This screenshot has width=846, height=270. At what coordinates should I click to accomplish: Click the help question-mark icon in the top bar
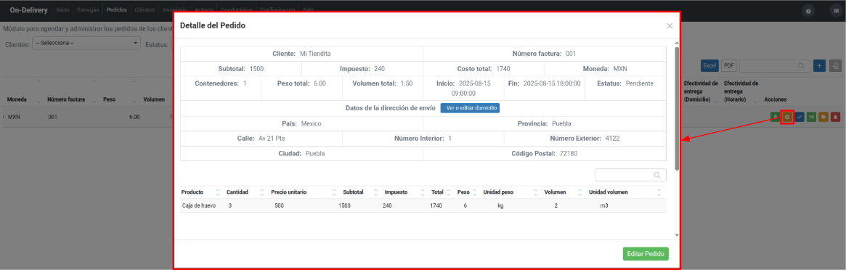(x=808, y=11)
